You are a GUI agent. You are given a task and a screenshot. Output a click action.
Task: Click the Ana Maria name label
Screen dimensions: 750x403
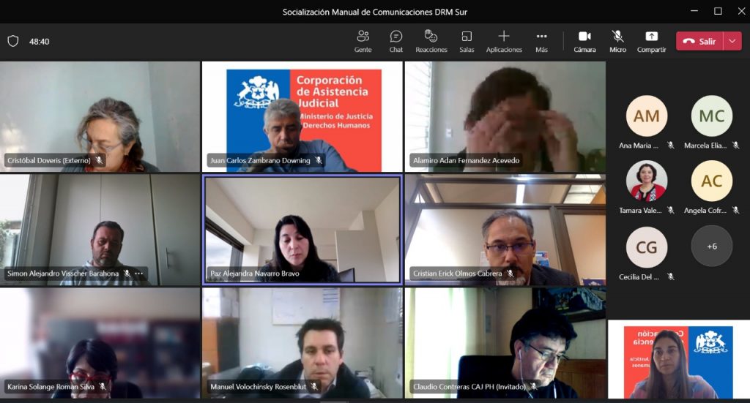639,145
